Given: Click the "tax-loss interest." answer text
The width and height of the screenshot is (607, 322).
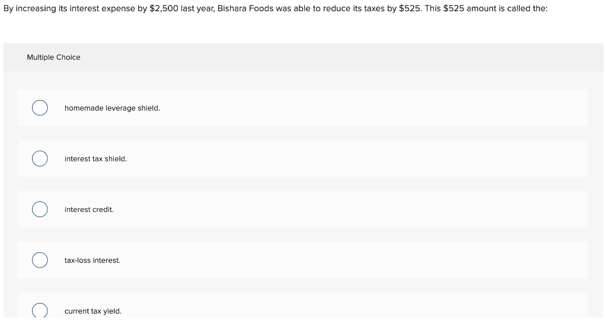Looking at the screenshot, I should [x=92, y=260].
